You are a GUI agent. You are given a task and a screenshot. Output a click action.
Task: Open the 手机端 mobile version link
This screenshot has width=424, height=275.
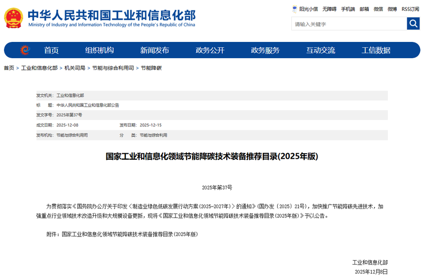[348, 9]
